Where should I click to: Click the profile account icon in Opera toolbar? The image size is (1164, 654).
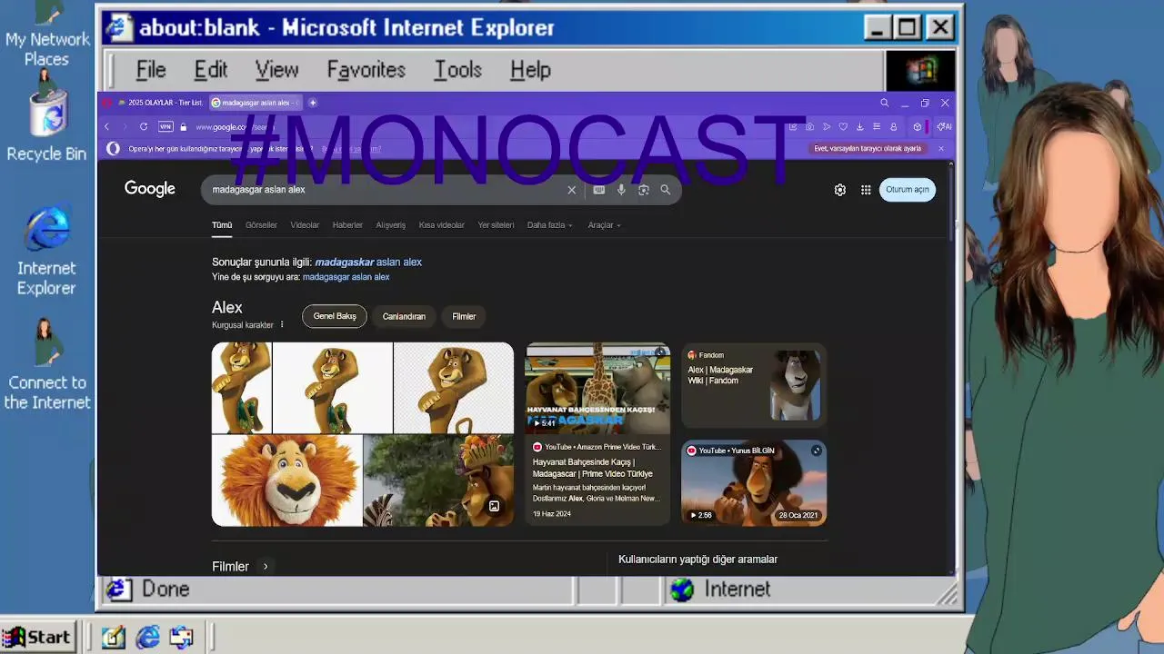pyautogui.click(x=893, y=127)
